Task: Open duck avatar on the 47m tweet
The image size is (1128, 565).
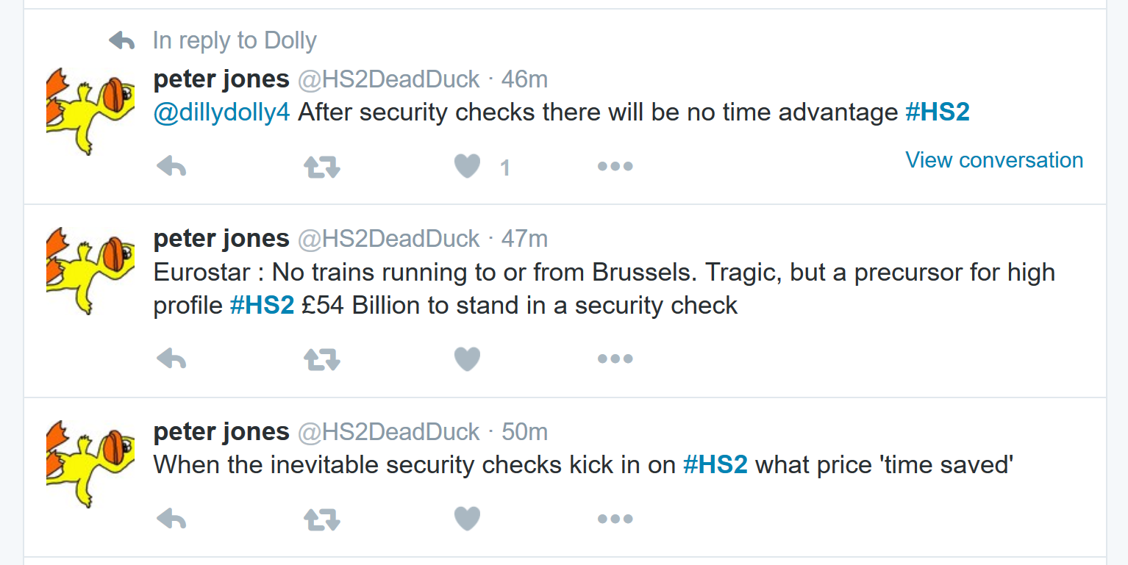Action: pyautogui.click(x=90, y=270)
